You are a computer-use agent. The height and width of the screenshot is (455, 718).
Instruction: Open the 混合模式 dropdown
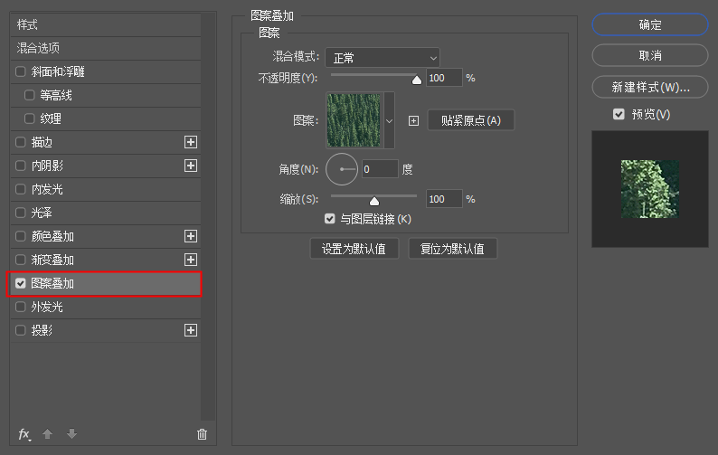[383, 58]
